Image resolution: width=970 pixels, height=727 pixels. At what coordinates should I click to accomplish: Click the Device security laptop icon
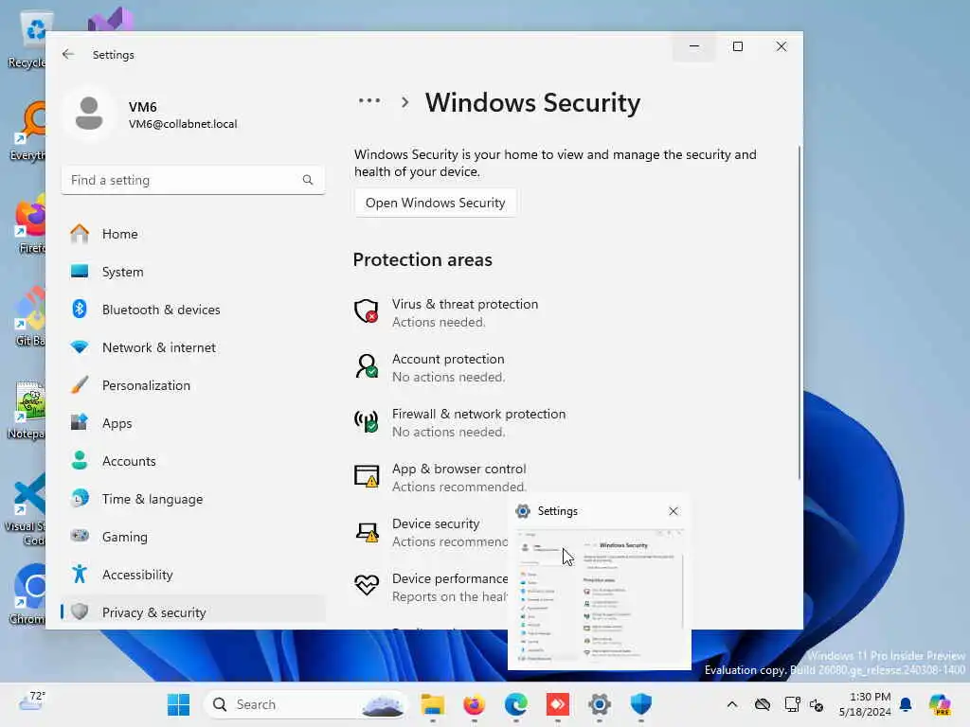tap(367, 532)
